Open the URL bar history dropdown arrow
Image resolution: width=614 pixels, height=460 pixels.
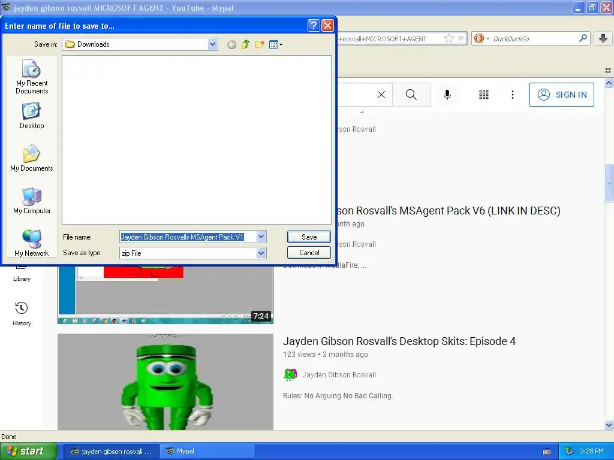461,38
